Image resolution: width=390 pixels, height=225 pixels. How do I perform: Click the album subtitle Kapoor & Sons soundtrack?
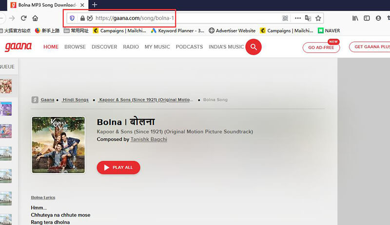175,131
